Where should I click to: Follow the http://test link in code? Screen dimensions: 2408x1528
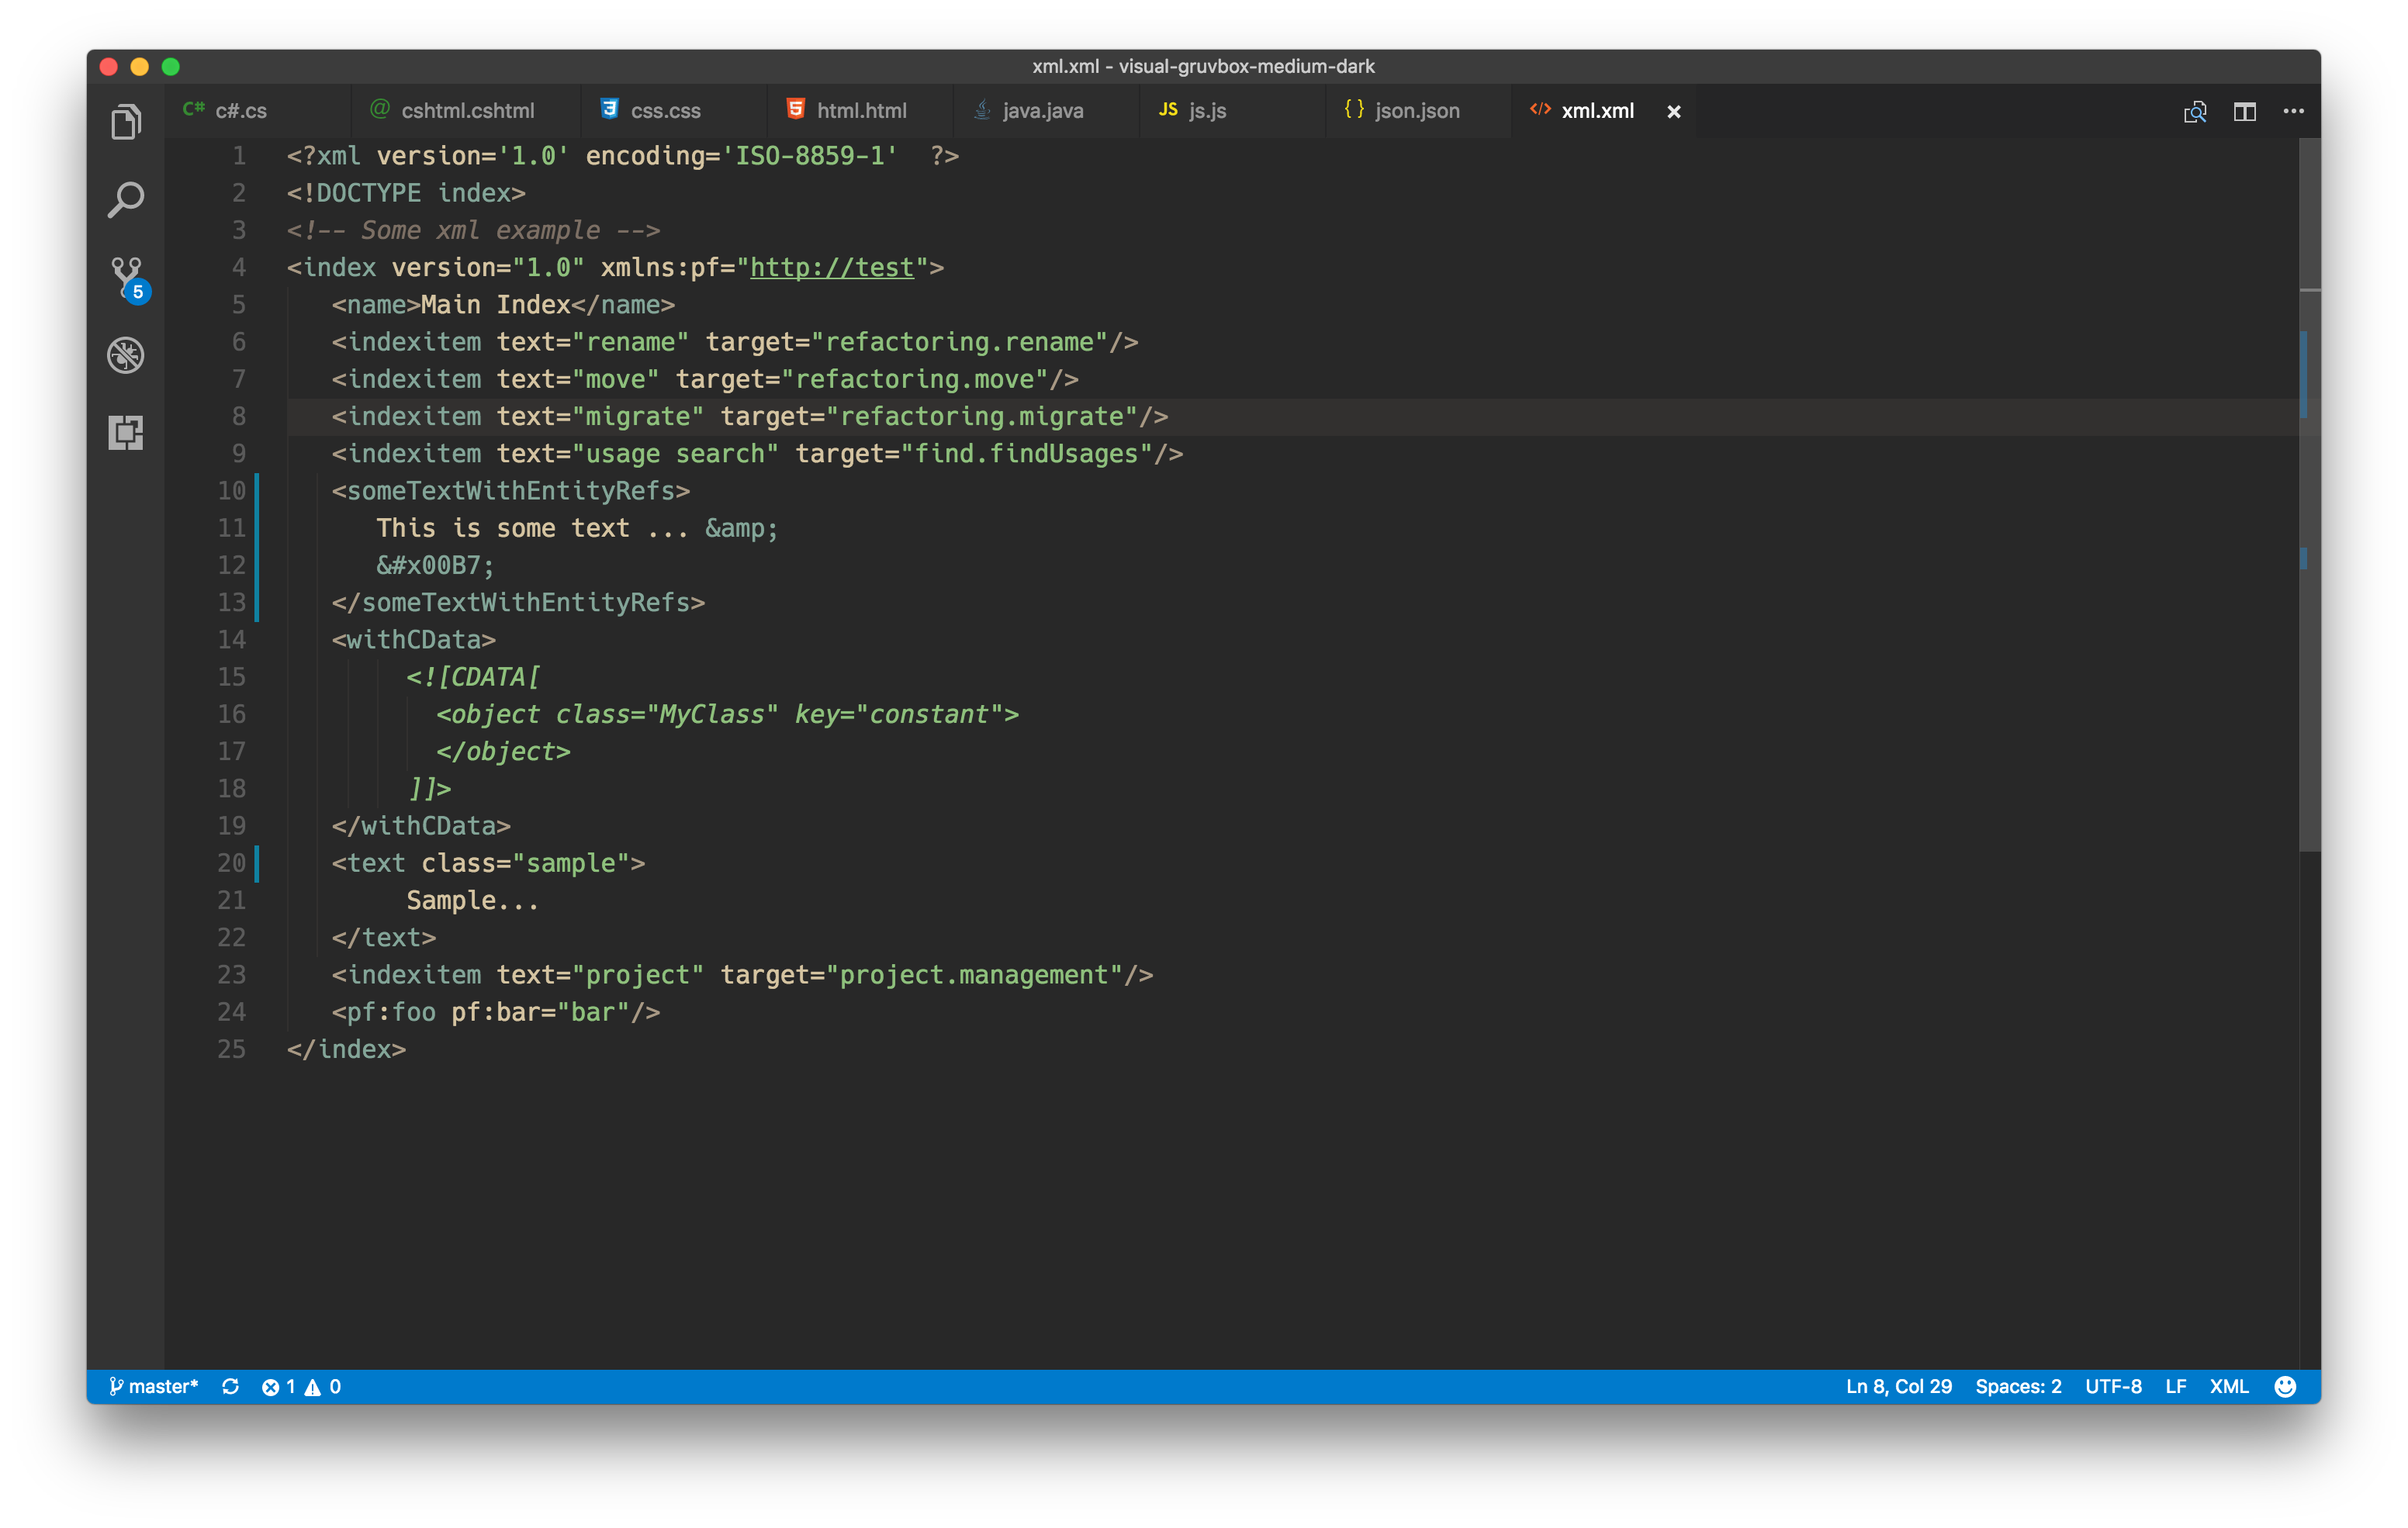coord(831,268)
